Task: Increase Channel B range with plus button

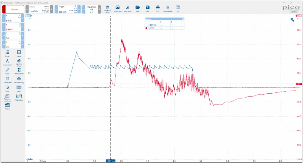Action: (x=22, y=27)
